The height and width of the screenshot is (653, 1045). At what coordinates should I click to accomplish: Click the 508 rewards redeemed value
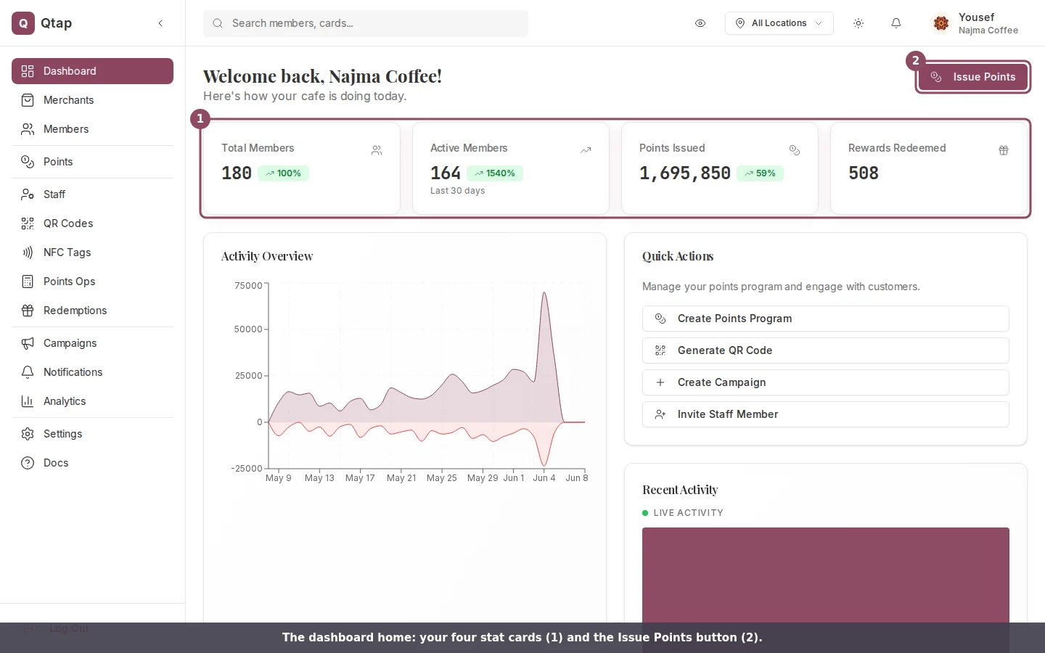tap(864, 173)
